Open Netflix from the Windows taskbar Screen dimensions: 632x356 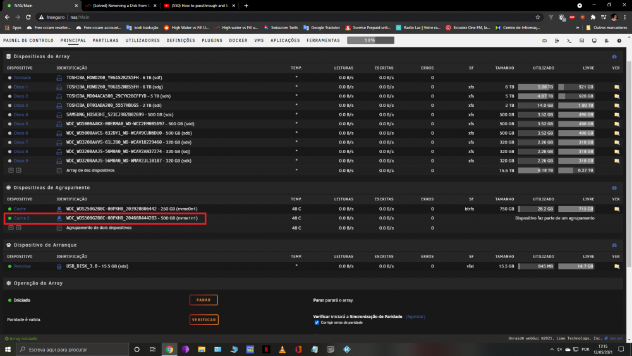[266, 350]
